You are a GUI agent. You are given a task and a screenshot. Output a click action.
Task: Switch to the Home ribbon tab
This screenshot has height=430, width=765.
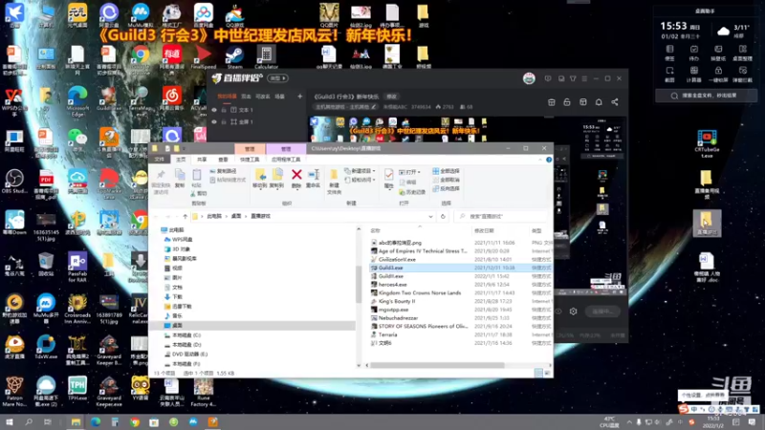coord(181,160)
